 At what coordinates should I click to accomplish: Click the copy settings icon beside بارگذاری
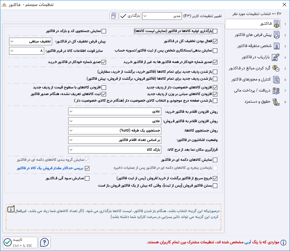(x=114, y=16)
